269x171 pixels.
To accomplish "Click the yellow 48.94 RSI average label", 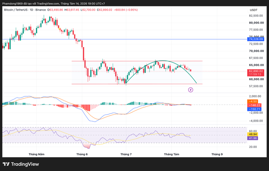I will pos(252,134).
